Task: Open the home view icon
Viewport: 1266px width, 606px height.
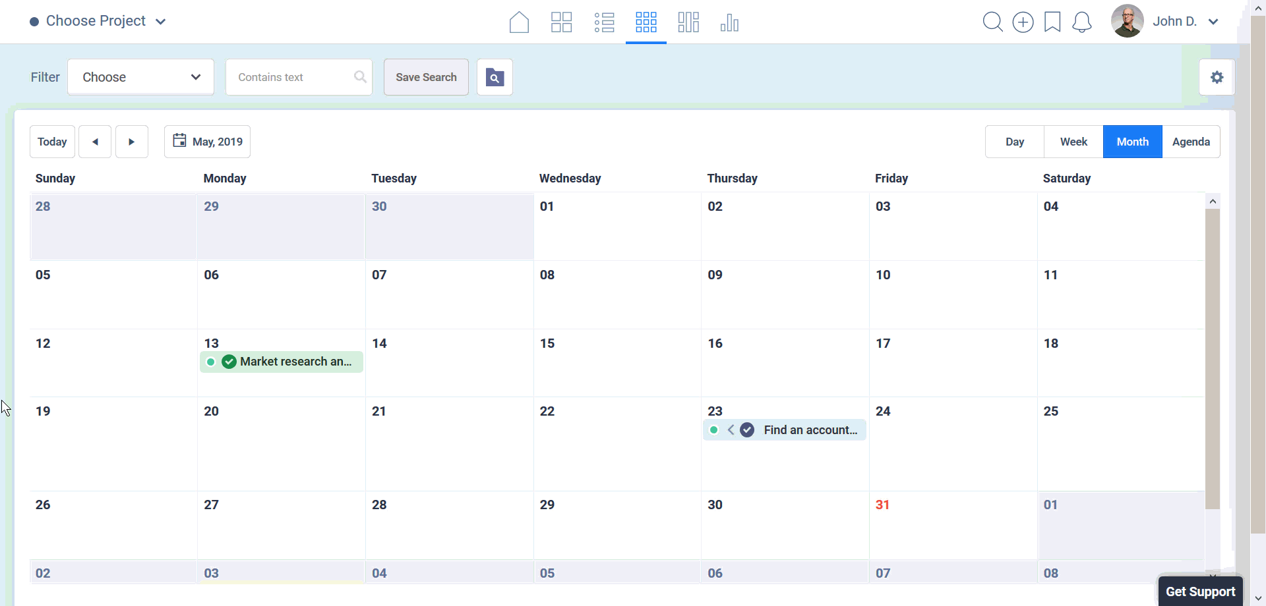Action: 519,22
